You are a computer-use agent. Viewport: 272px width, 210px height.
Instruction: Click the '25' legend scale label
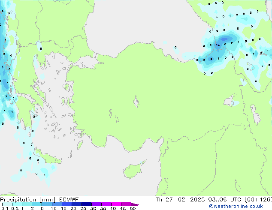(x=83, y=208)
